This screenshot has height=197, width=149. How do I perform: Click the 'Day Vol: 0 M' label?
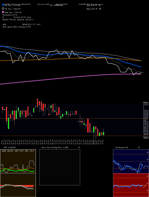(x=94, y=9)
